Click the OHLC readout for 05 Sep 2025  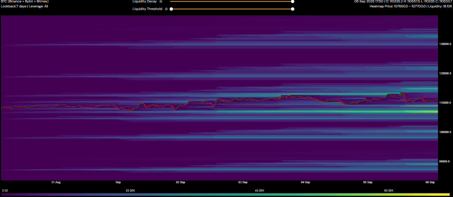(x=403, y=1)
